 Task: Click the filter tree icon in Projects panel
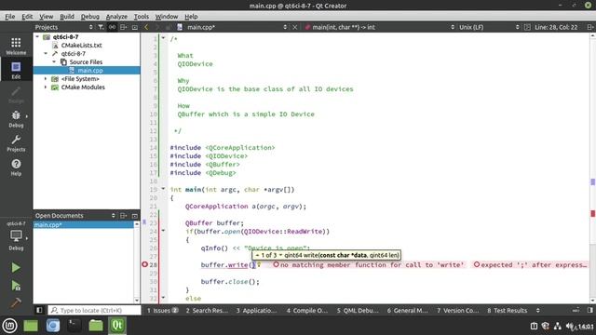pos(101,27)
